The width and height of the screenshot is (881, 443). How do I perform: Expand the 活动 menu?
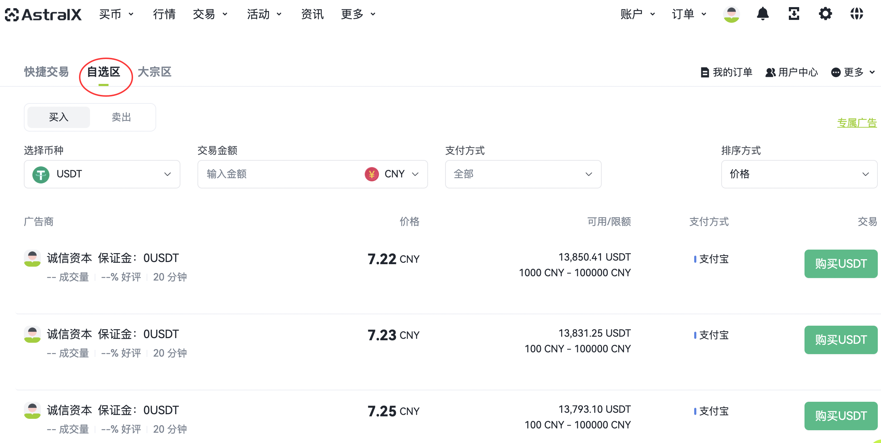[x=264, y=14]
